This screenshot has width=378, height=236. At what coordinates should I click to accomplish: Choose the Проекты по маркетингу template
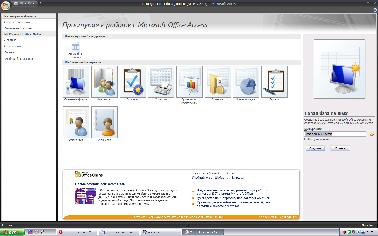point(189,85)
